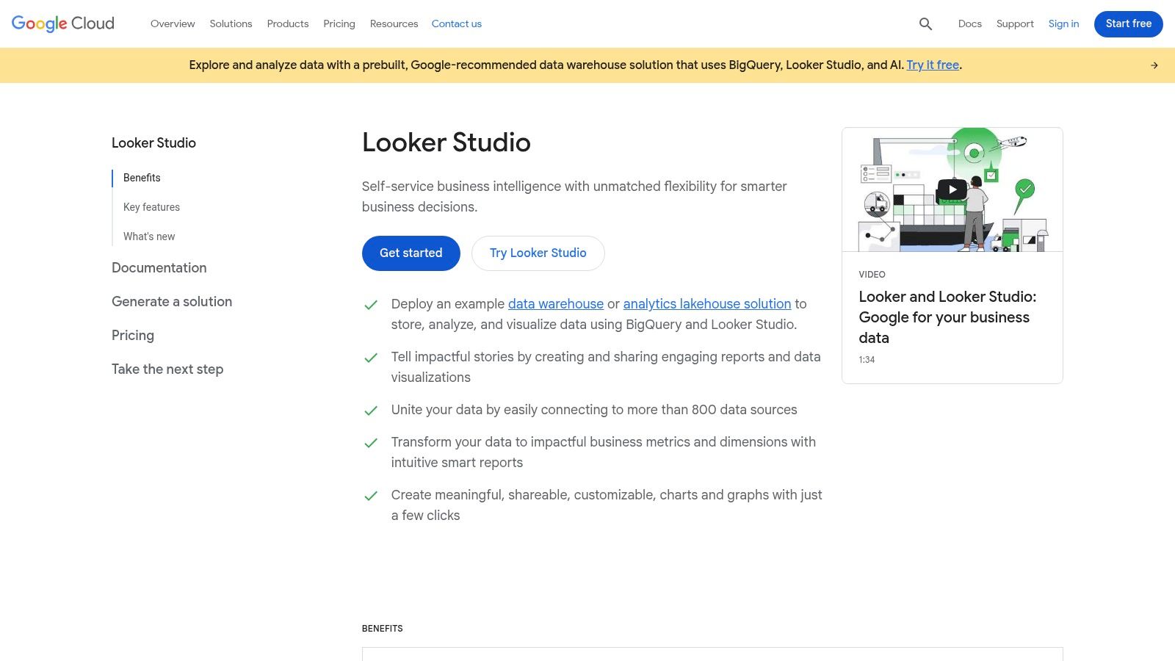Select Documentation in the sidebar
The image size is (1175, 661).
point(159,268)
